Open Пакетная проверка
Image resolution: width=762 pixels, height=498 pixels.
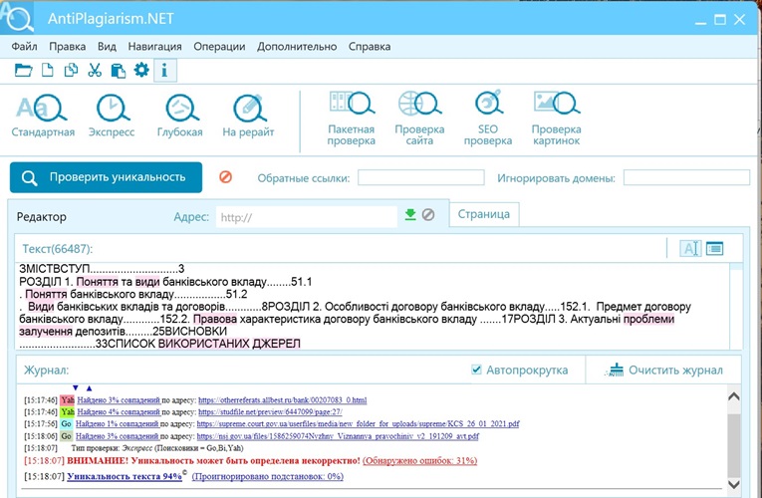(351, 119)
